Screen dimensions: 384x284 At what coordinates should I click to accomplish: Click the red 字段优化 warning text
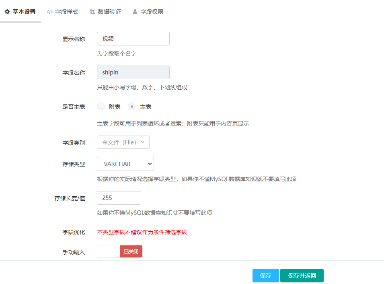point(142,232)
